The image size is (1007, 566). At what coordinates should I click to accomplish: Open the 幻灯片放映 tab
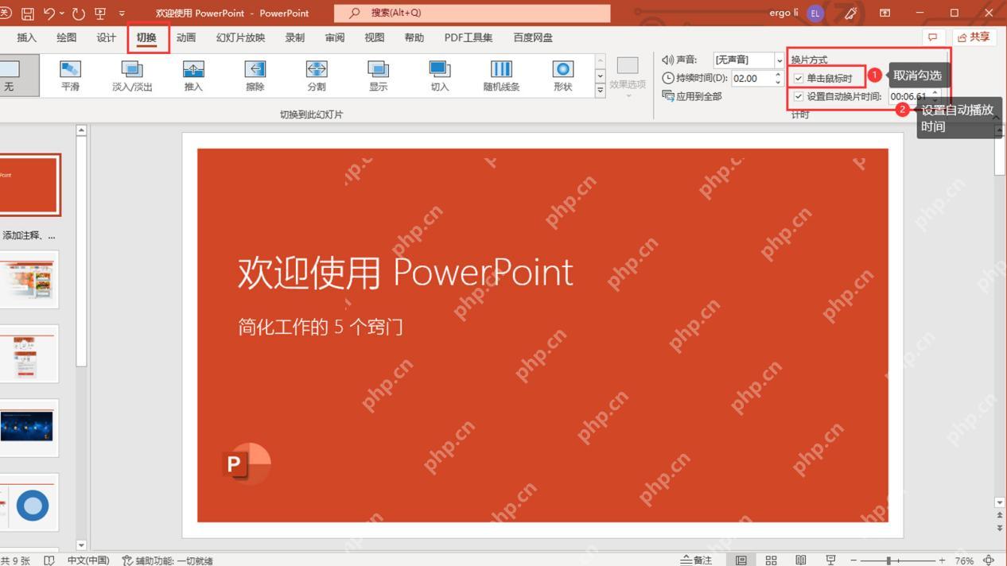pyautogui.click(x=241, y=37)
